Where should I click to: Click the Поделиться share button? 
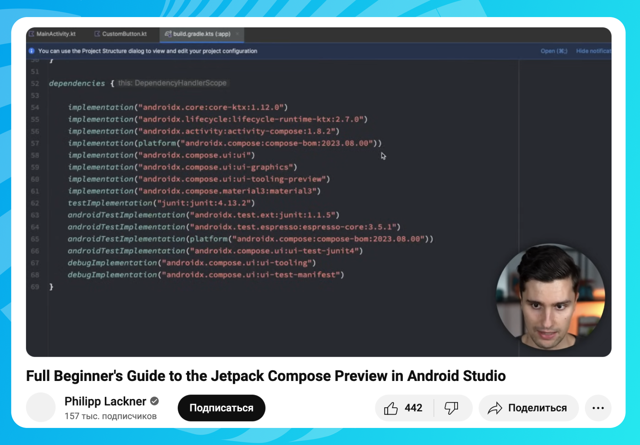pos(528,408)
